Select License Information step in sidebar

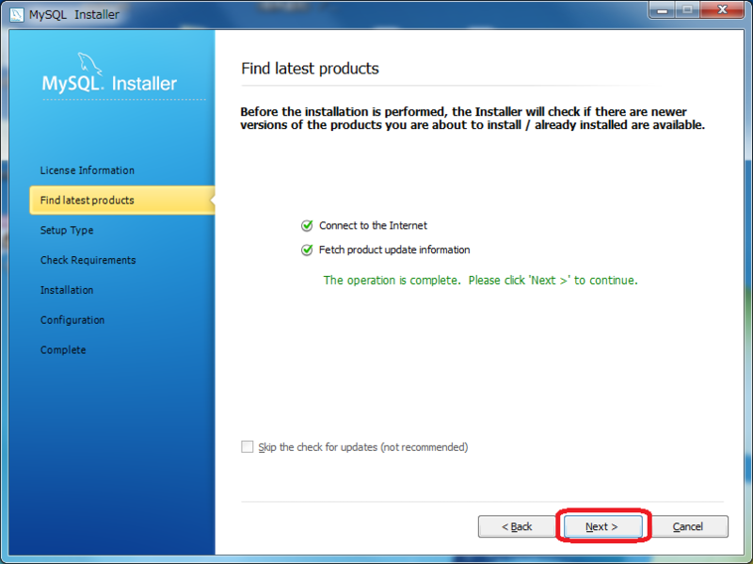[88, 170]
